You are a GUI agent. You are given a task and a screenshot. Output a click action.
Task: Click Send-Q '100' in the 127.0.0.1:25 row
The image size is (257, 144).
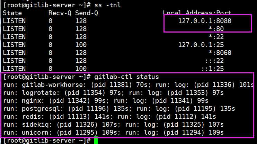(x=81, y=45)
